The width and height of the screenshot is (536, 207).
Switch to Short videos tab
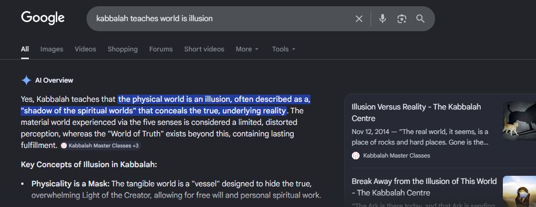tap(204, 49)
